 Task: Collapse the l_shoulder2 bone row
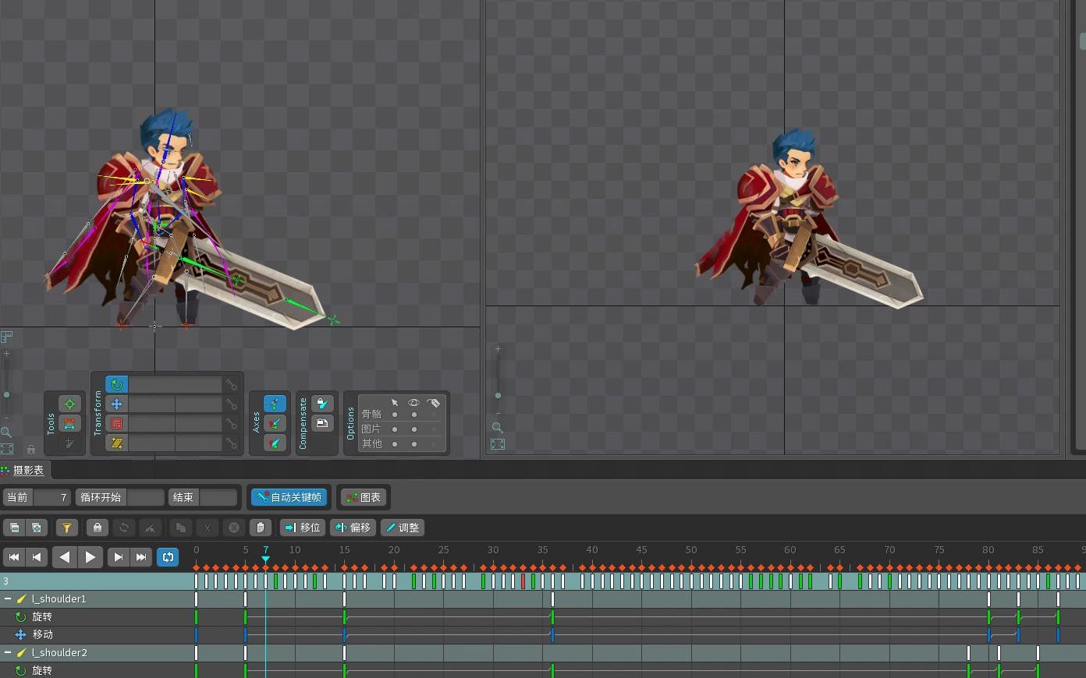pyautogui.click(x=8, y=653)
